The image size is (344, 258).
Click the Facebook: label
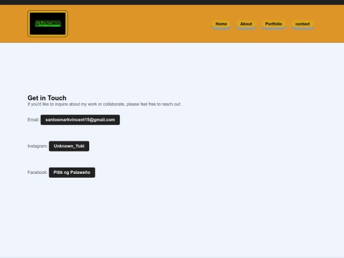click(38, 173)
